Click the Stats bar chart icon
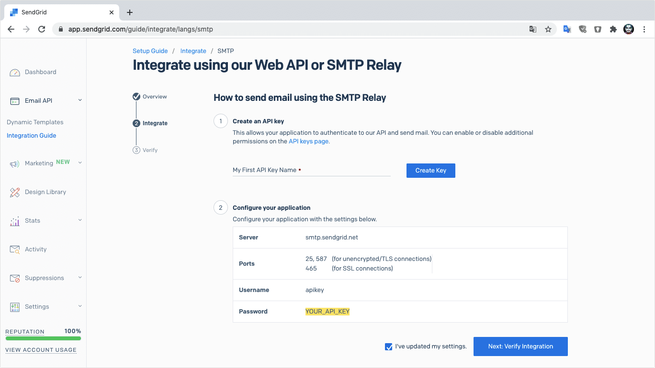655x368 pixels. click(15, 221)
